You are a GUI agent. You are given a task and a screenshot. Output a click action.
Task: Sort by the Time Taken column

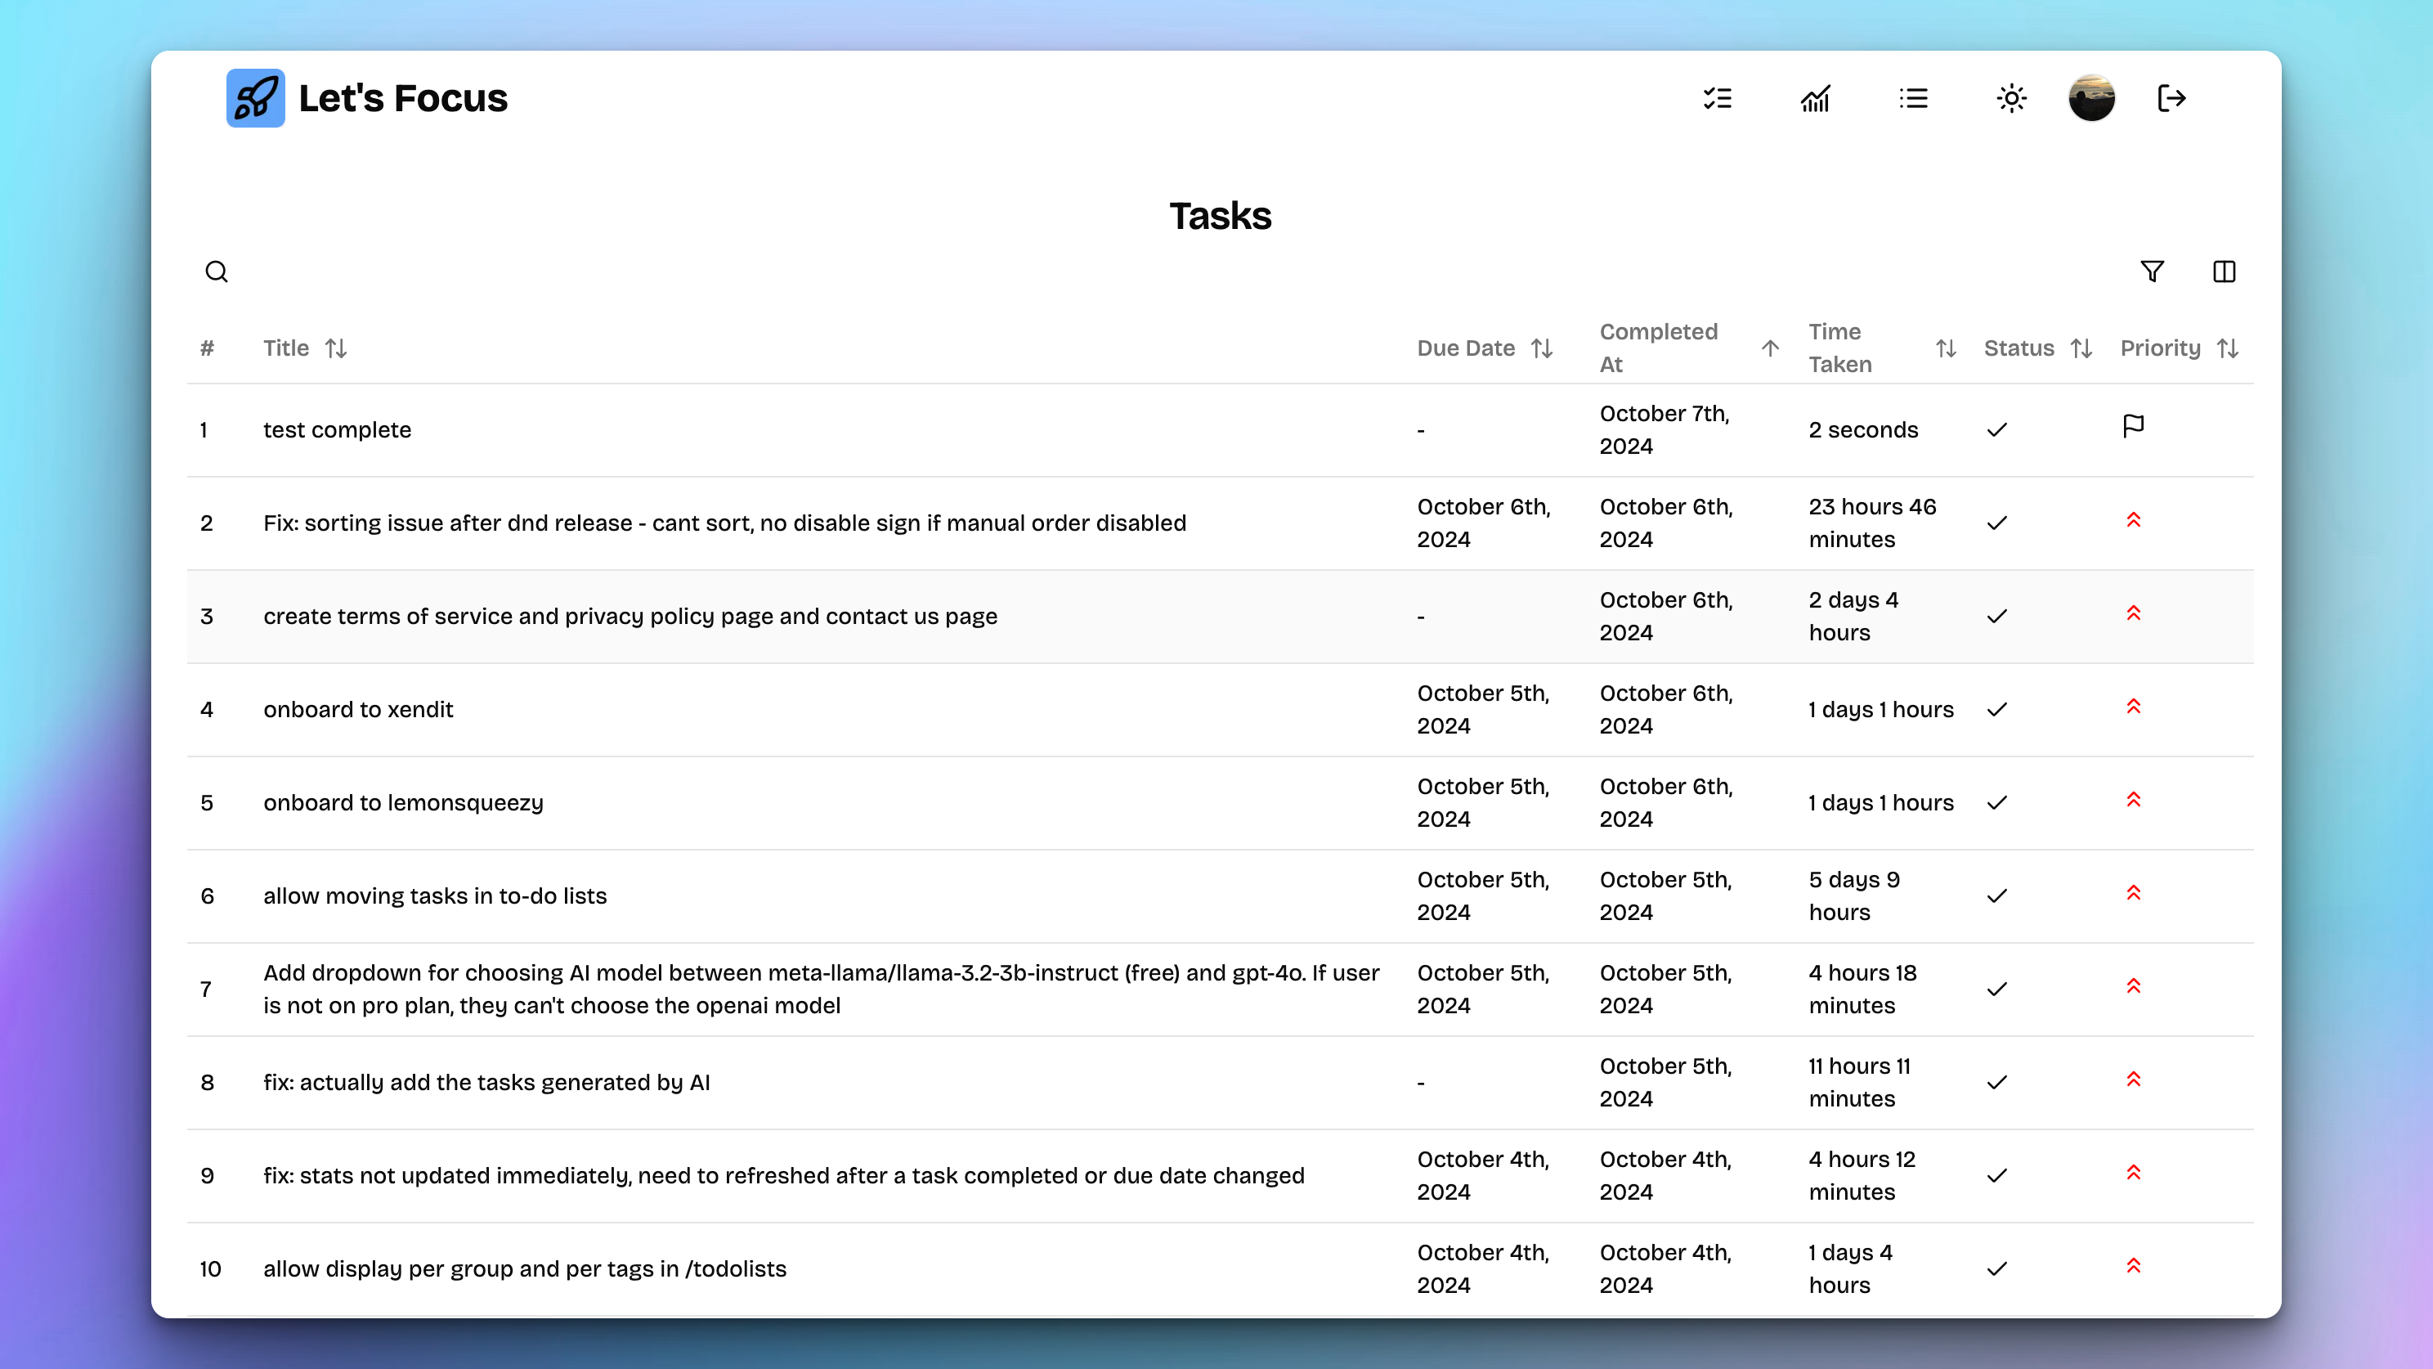point(1945,348)
